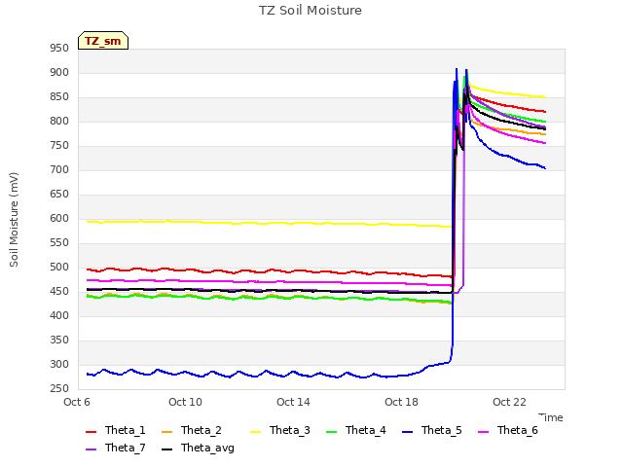Click the orange Theta_2 legend swatch
Viewport: 623px width, 467px height.
tap(166, 432)
